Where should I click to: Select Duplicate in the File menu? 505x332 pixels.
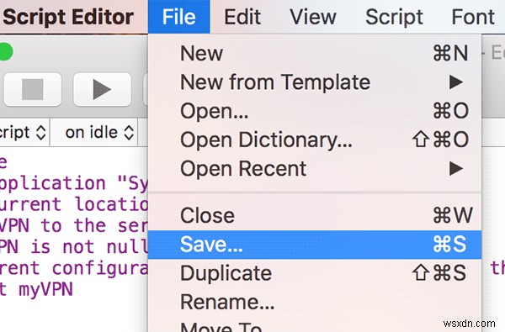click(315, 273)
